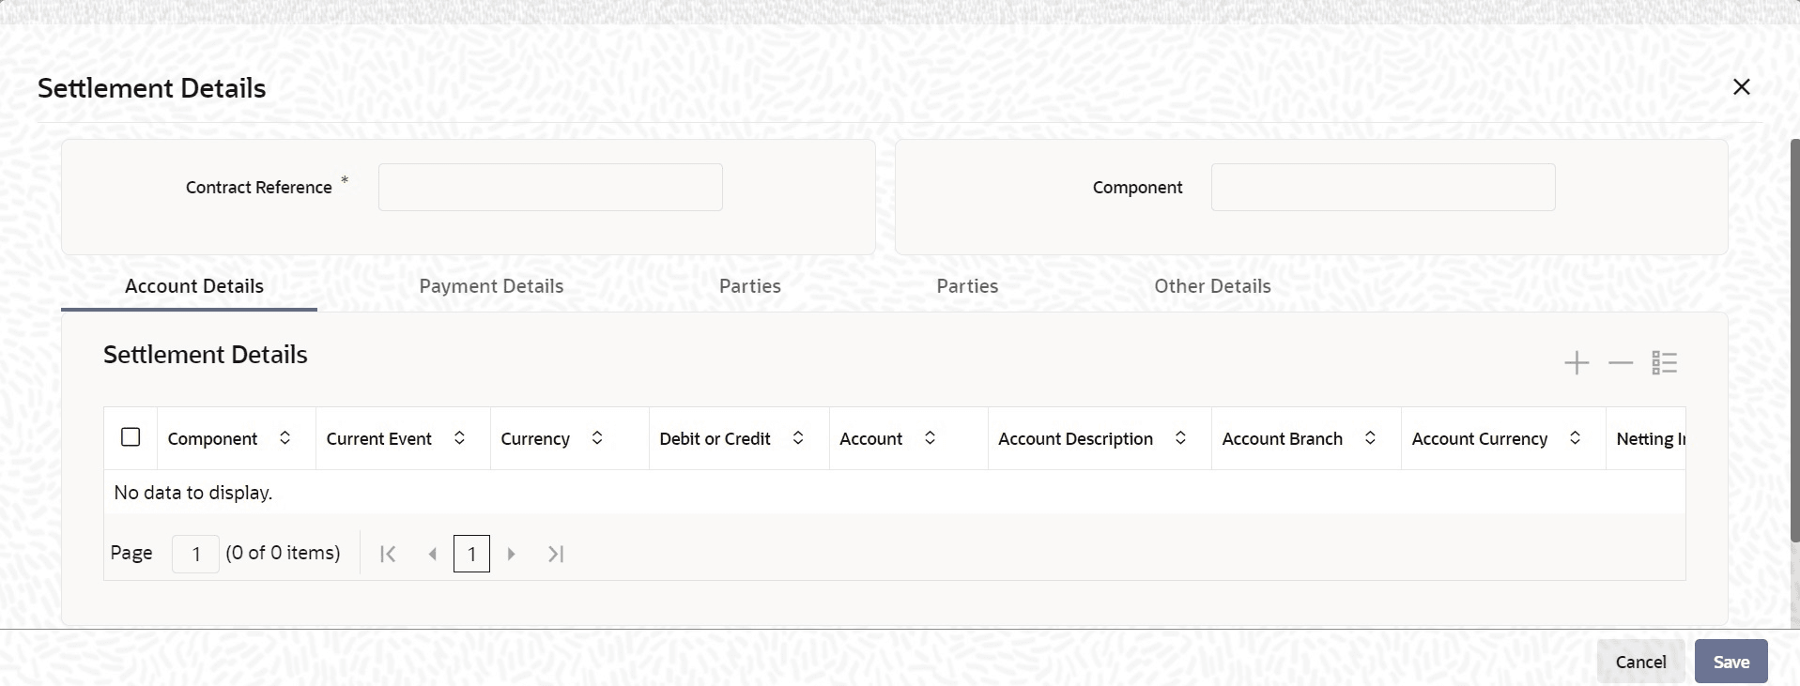
Task: Remove selected row with the minus icon
Action: 1621,363
